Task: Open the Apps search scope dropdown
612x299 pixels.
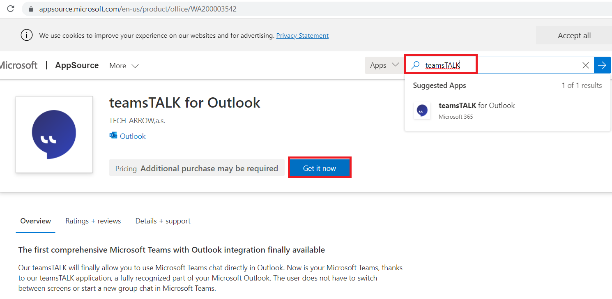Action: click(384, 65)
